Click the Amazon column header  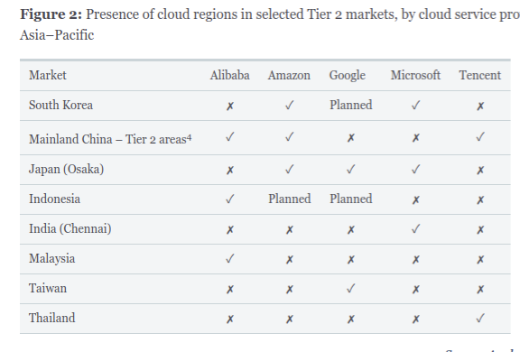[x=289, y=75]
